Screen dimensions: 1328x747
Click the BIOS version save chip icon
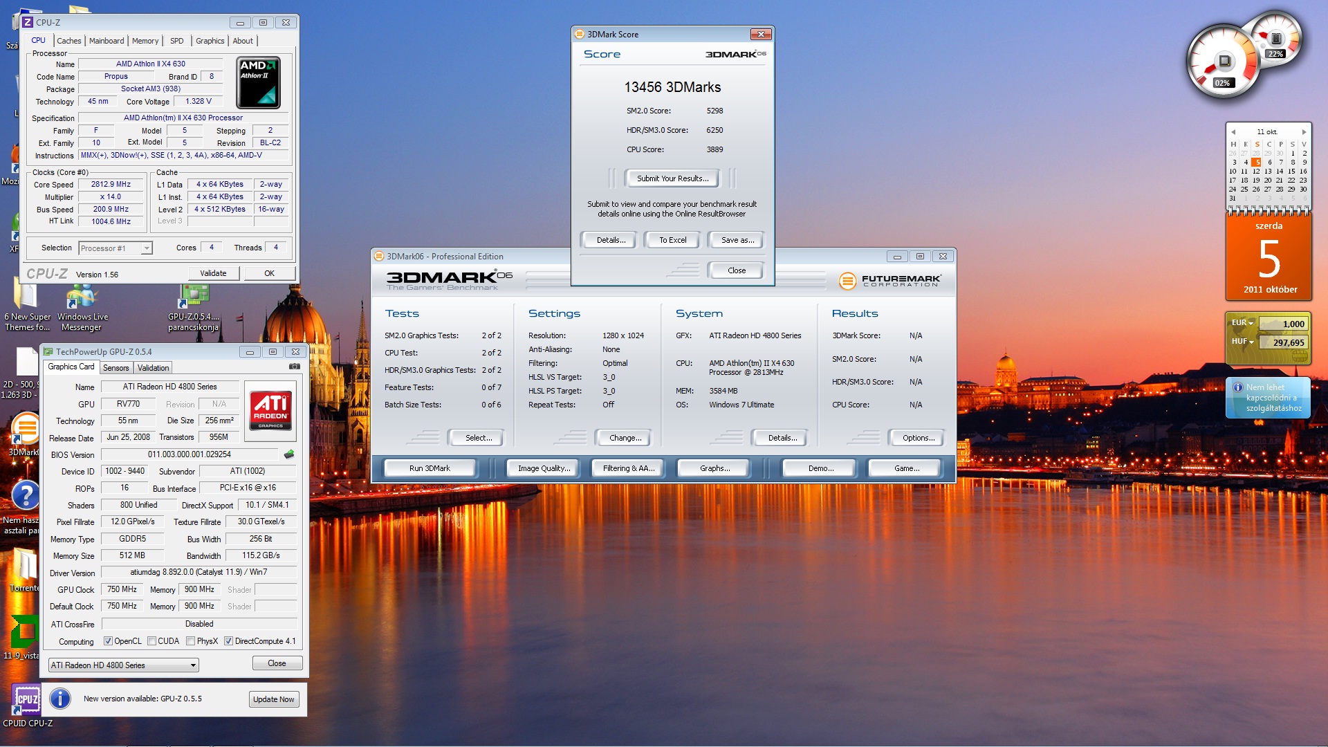(x=289, y=454)
